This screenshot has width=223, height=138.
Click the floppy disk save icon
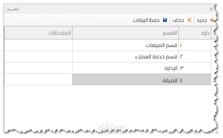(165, 20)
